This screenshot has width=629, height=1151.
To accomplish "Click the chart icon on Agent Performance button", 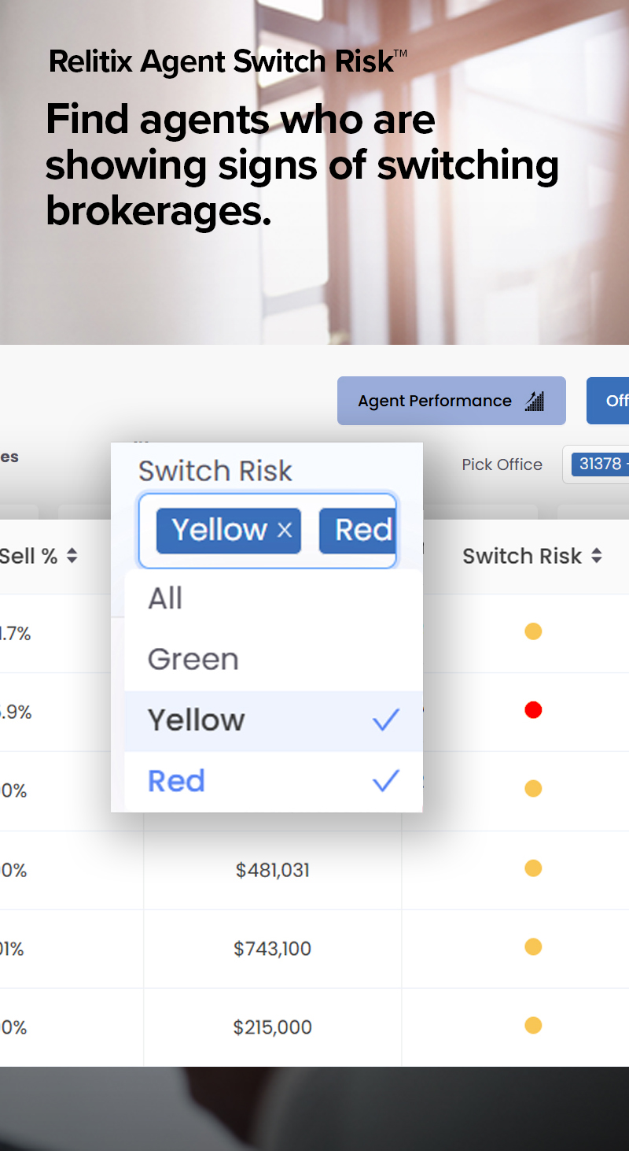I will 534,401.
